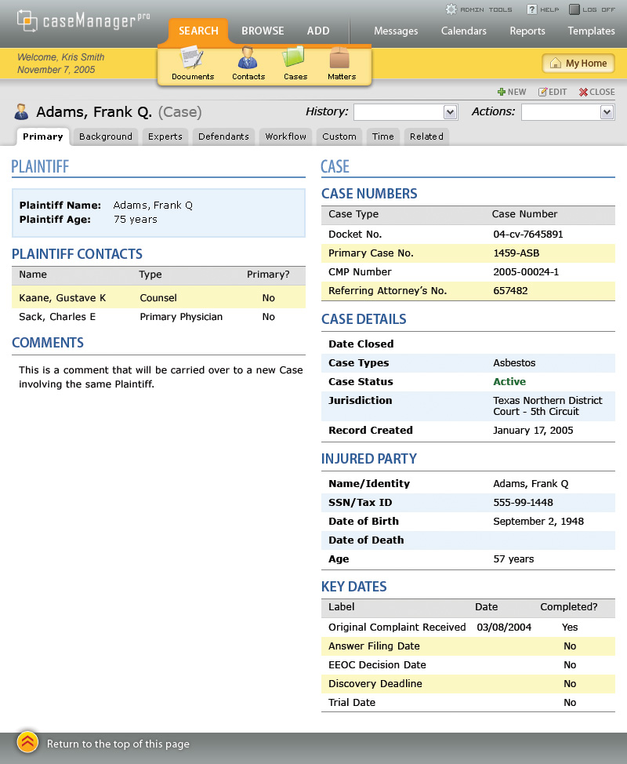Click Return to the top of this page

point(118,744)
